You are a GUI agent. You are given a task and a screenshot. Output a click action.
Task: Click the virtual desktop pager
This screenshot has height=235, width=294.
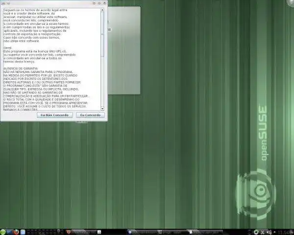(x=45, y=232)
